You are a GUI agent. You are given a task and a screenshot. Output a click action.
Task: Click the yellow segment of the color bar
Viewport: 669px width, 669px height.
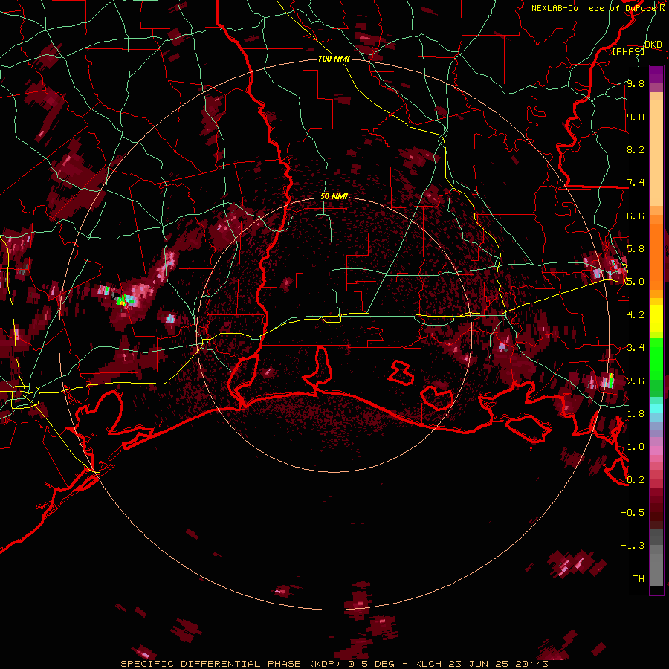click(656, 318)
